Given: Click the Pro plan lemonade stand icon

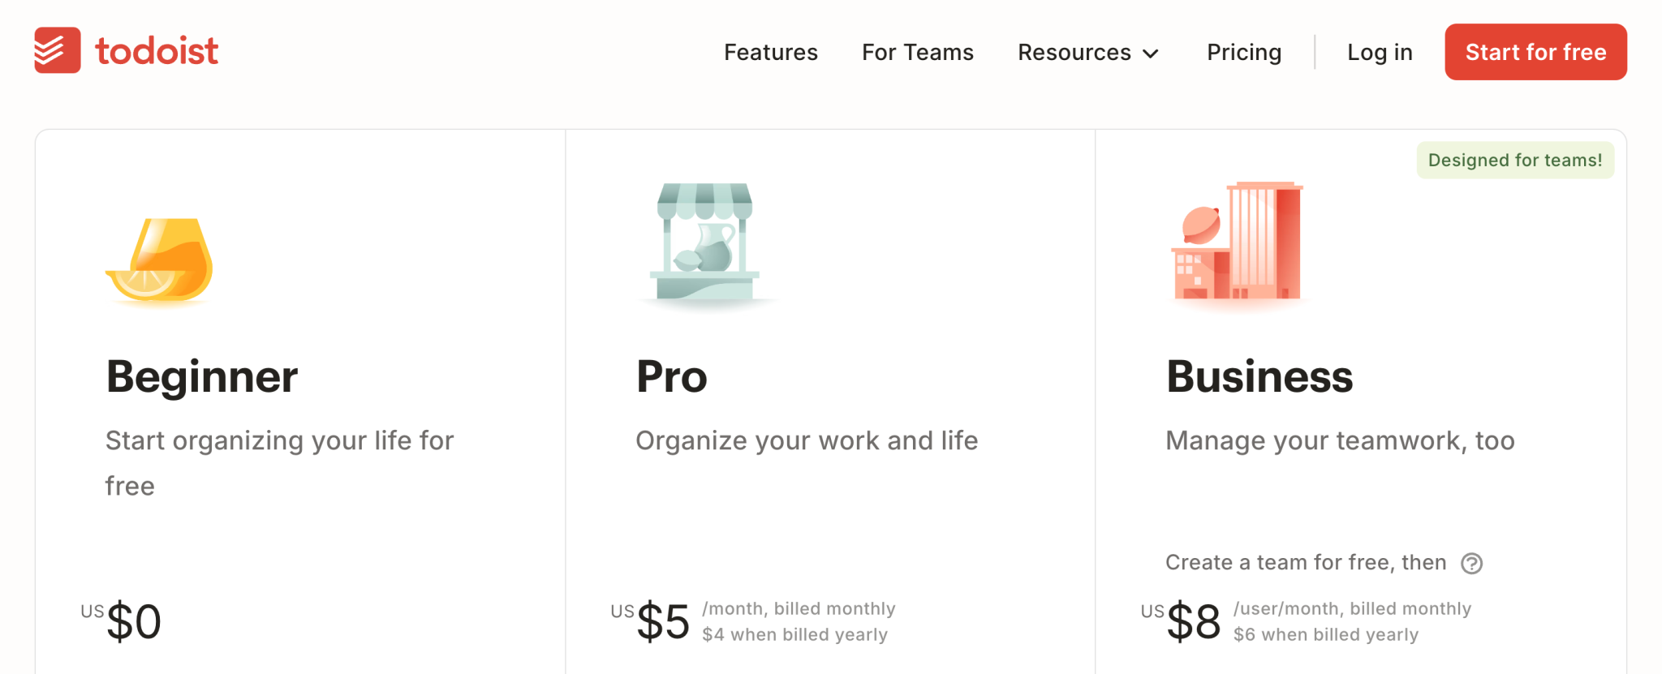Looking at the screenshot, I should tap(704, 243).
